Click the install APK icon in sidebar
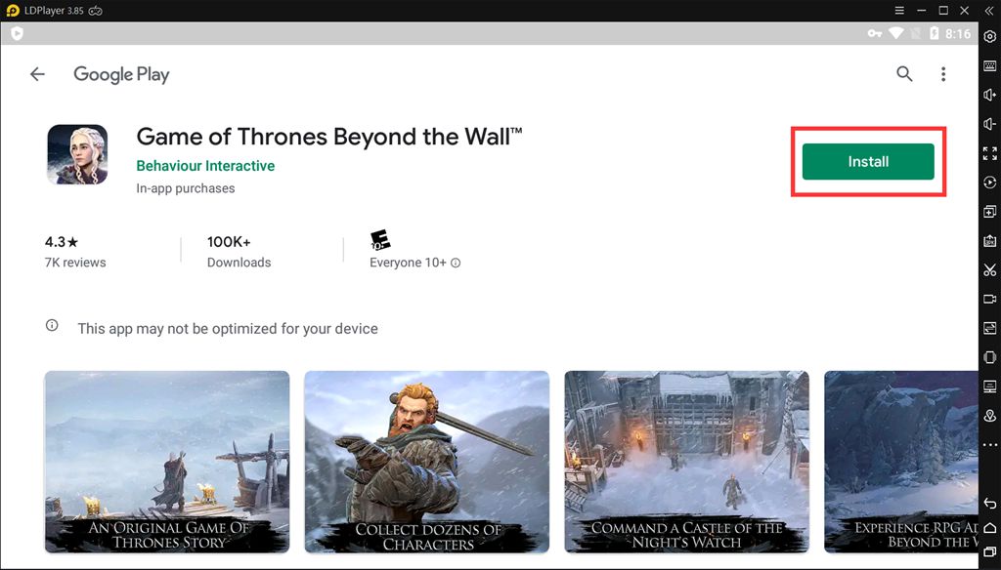This screenshot has height=570, width=1001. click(x=989, y=240)
